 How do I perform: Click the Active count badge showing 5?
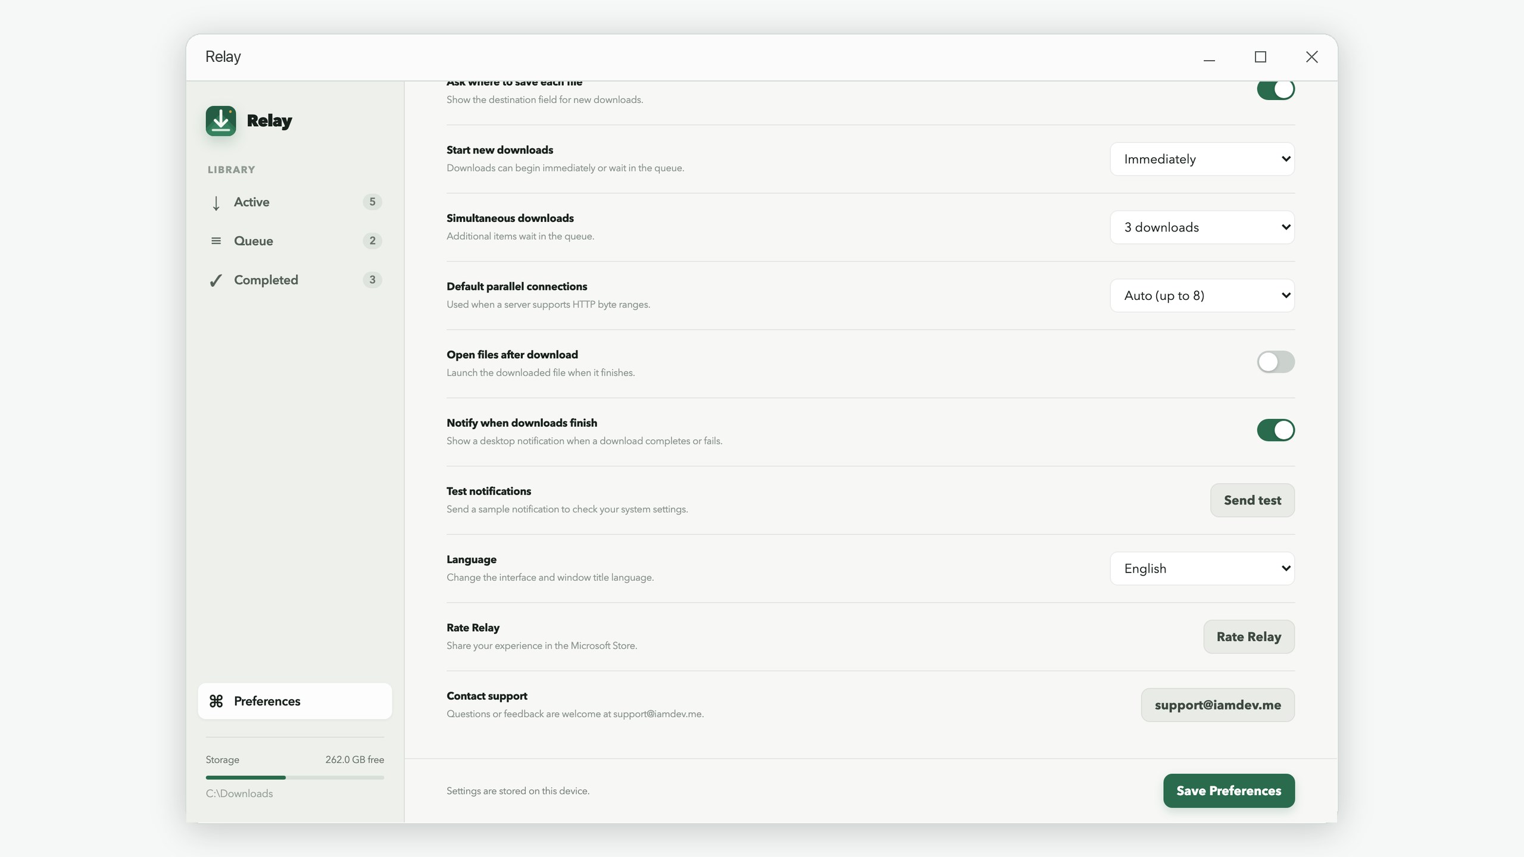coord(373,202)
